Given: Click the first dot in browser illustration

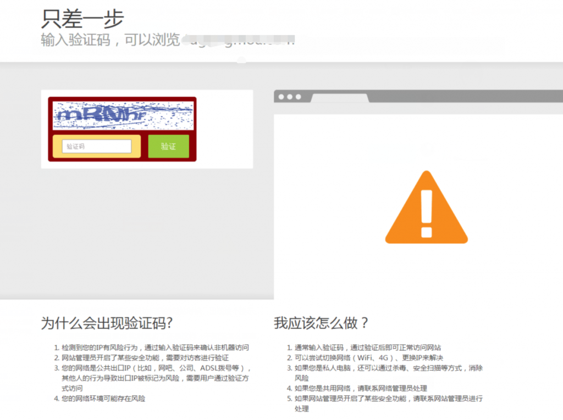Looking at the screenshot, I should tap(281, 97).
